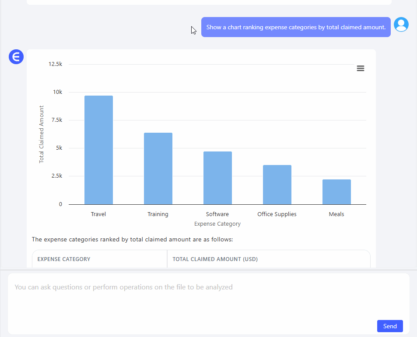Click the Expense Category table header
417x337 pixels.
64,259
